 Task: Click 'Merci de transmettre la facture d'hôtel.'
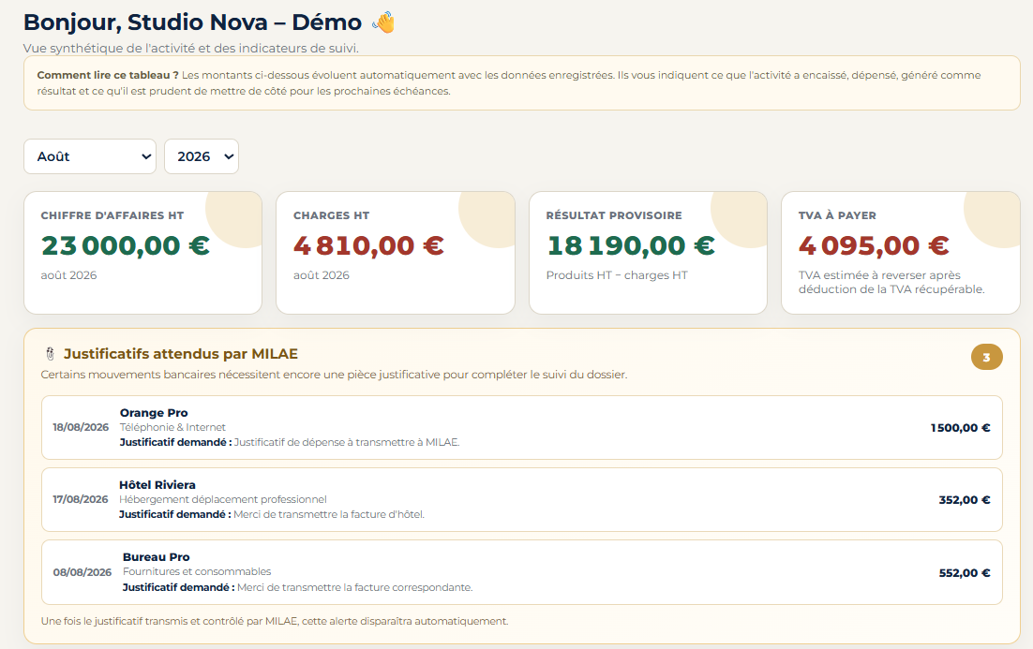point(329,514)
